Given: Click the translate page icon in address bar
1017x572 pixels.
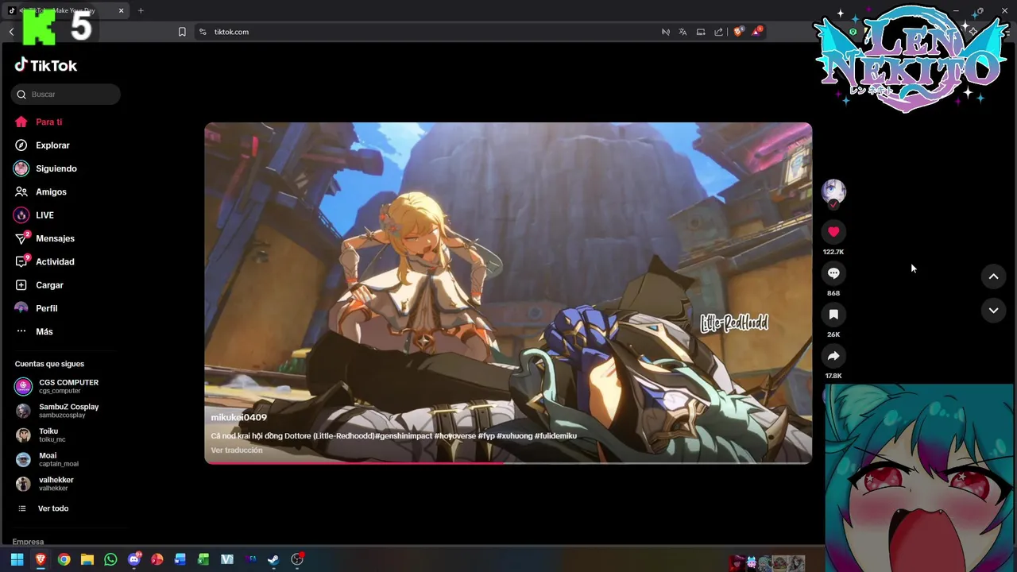Looking at the screenshot, I should (683, 32).
